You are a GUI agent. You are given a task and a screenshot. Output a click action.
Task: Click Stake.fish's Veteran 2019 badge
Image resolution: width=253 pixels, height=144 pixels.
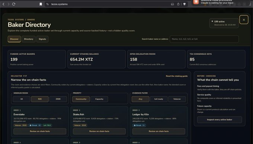[x=80, y=125]
